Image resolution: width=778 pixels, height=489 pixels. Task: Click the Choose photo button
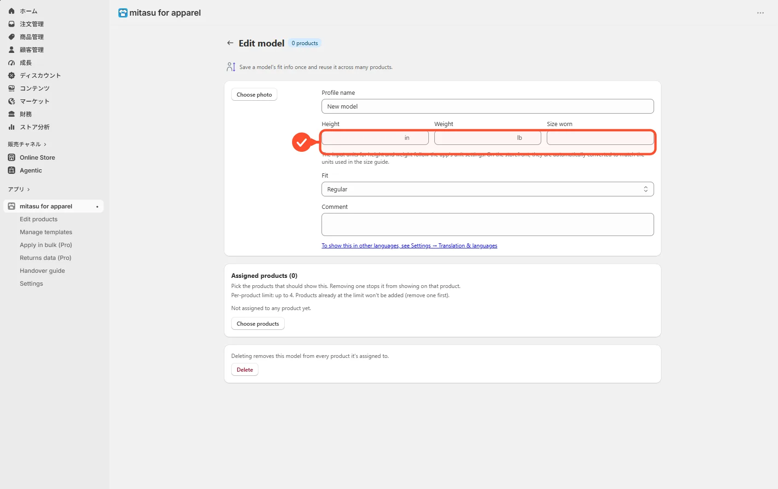(x=254, y=94)
